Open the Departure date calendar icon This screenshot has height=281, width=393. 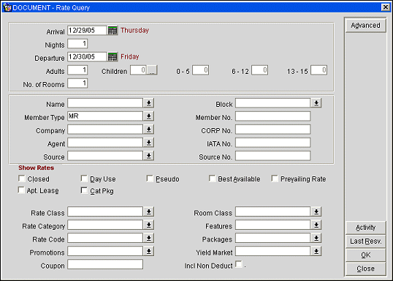(112, 57)
